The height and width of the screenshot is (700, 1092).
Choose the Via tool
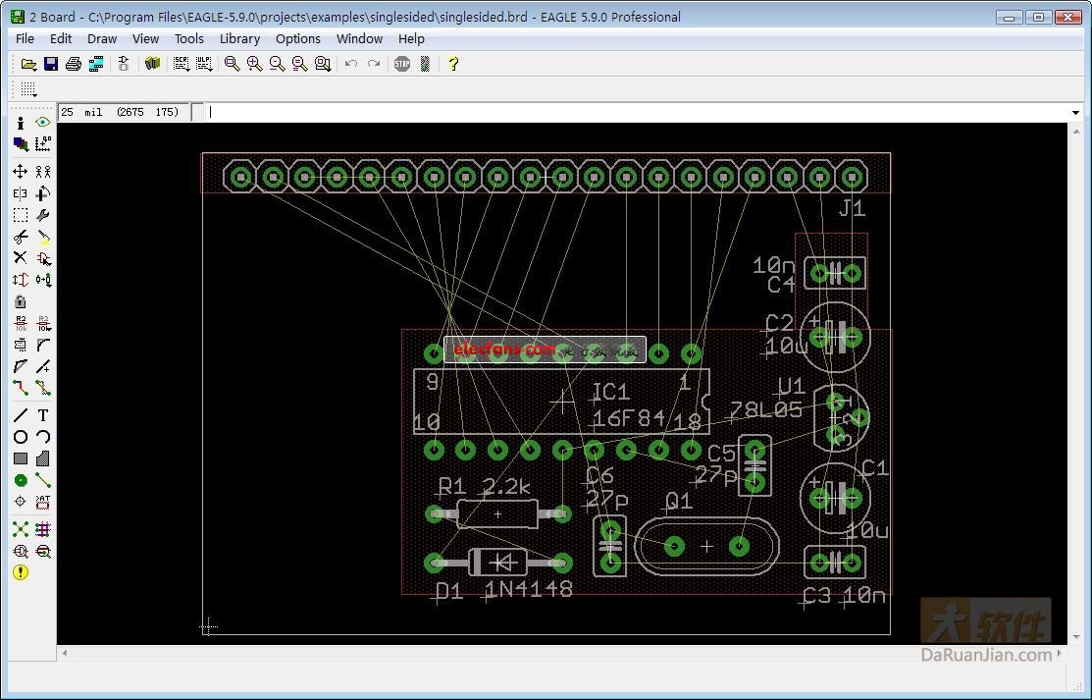[x=20, y=480]
